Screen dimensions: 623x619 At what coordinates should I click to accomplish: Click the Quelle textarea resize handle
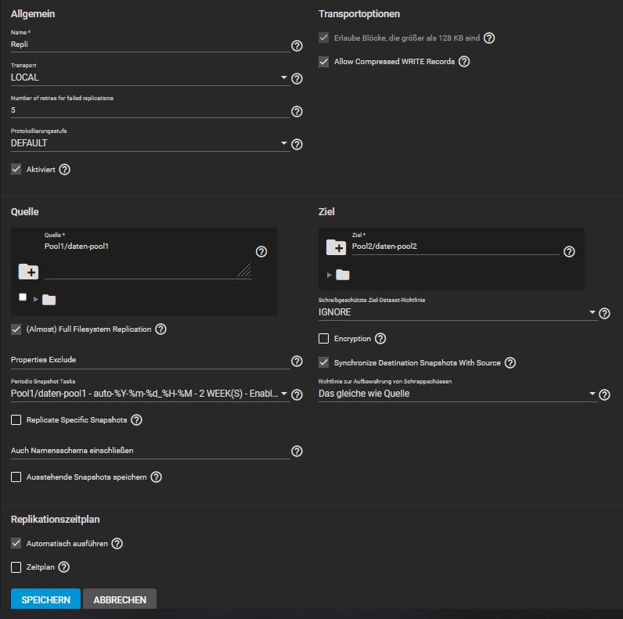[x=244, y=270]
